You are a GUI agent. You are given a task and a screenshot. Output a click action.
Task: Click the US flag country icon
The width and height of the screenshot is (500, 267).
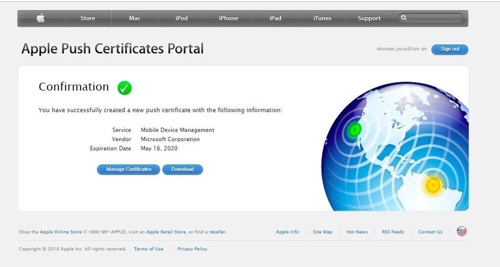[x=461, y=231]
